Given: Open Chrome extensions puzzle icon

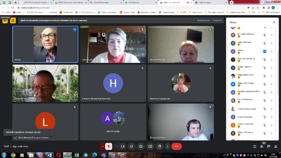Looking at the screenshot, I should tap(264, 8).
